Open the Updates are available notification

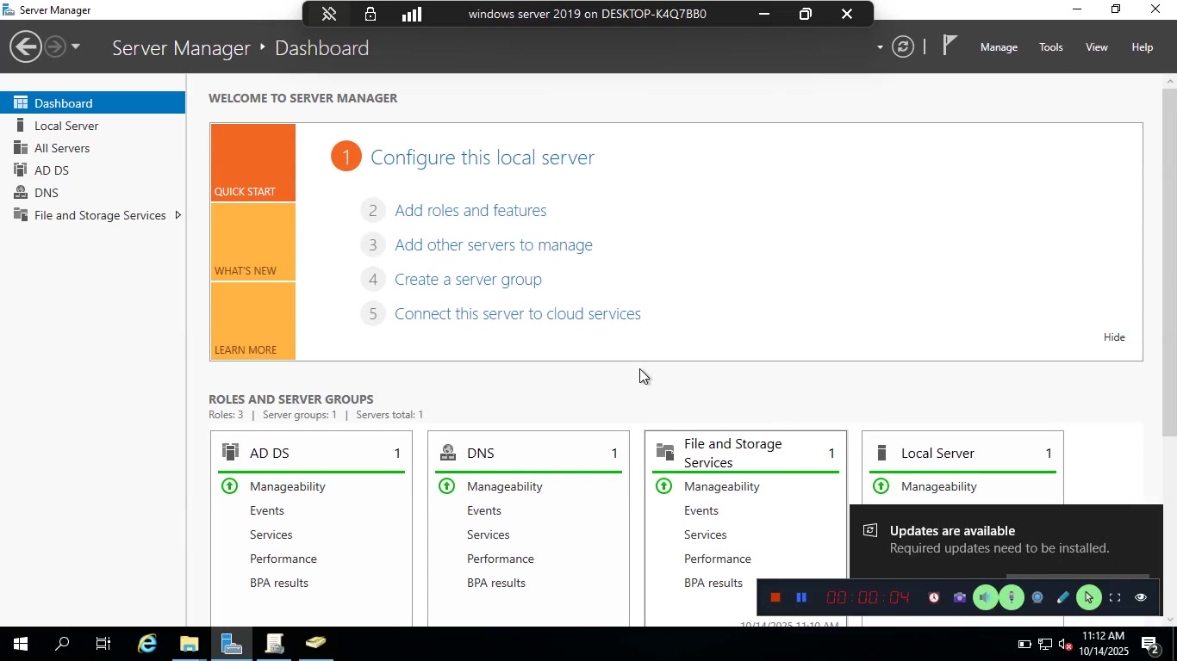pyautogui.click(x=1006, y=540)
